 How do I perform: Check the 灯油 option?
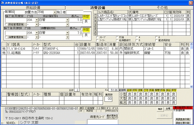tap(117, 37)
